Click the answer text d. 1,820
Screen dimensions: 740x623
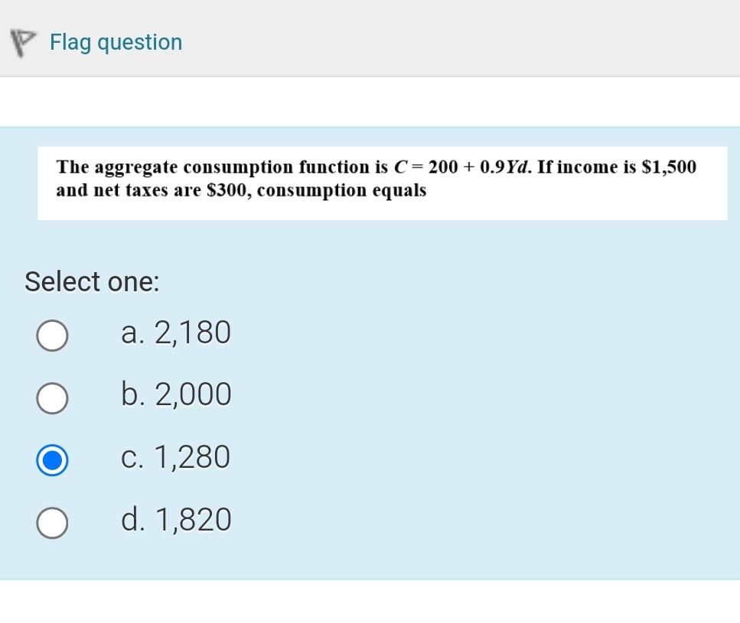177,520
